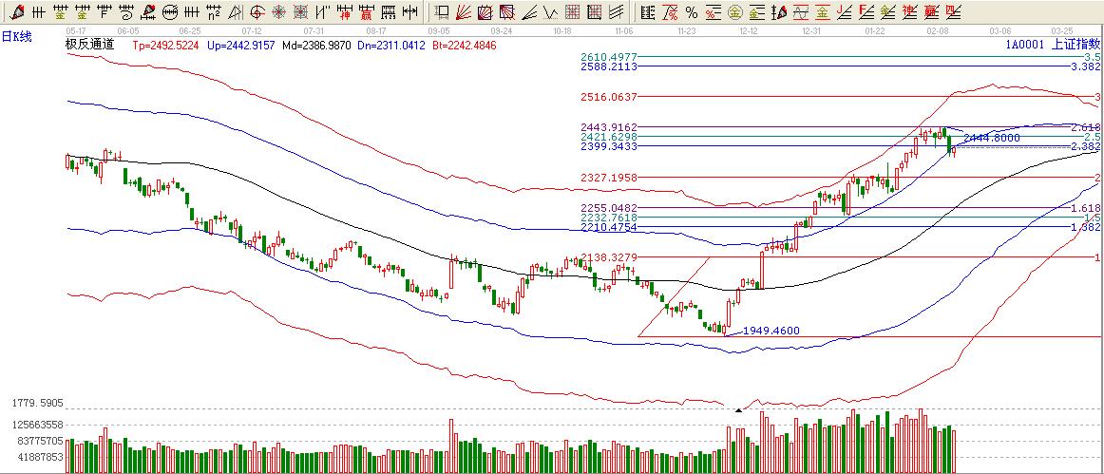Select the pencil drawing tool icon
1104x474 pixels.
click(17, 12)
